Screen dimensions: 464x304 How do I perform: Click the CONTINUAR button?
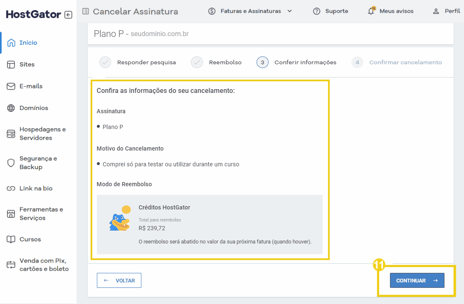coord(417,280)
